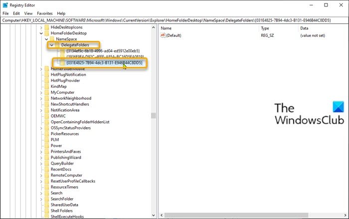Open the File menu
Image resolution: width=349 pixels, height=219 pixels.
pos(5,13)
